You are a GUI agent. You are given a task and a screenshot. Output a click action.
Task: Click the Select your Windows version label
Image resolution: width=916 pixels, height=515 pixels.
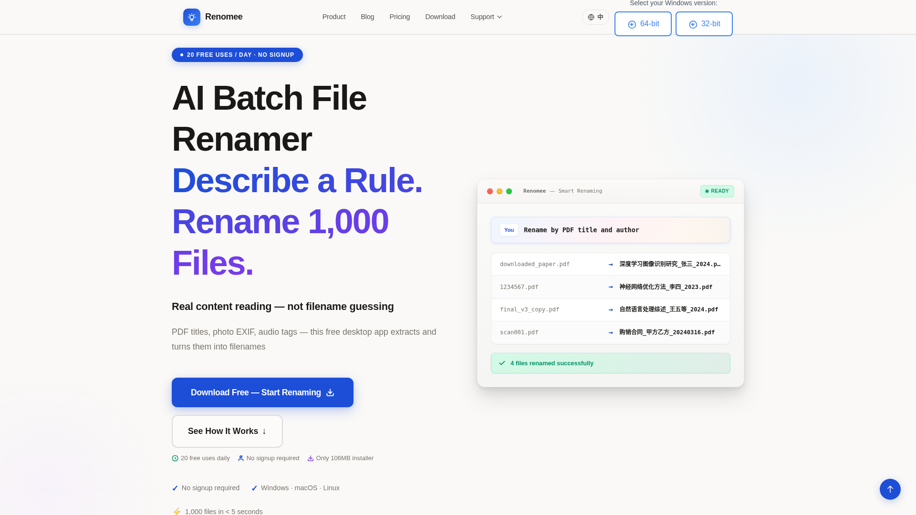click(674, 3)
